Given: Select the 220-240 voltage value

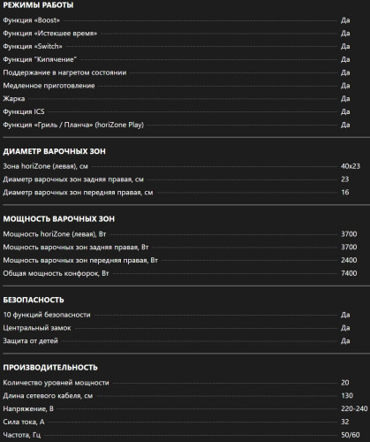Looking at the screenshot, I should [x=354, y=408].
